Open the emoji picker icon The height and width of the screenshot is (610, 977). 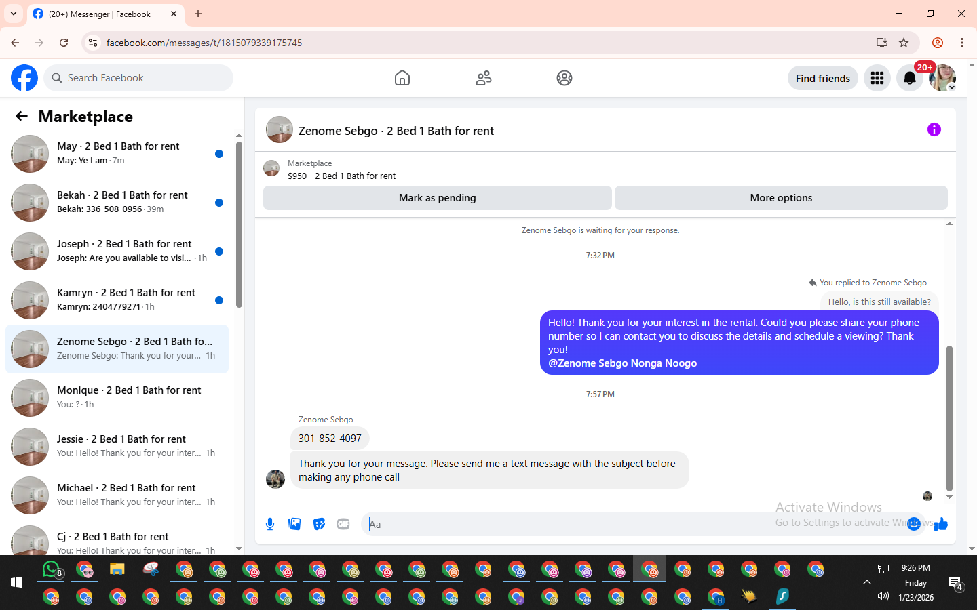(x=914, y=523)
